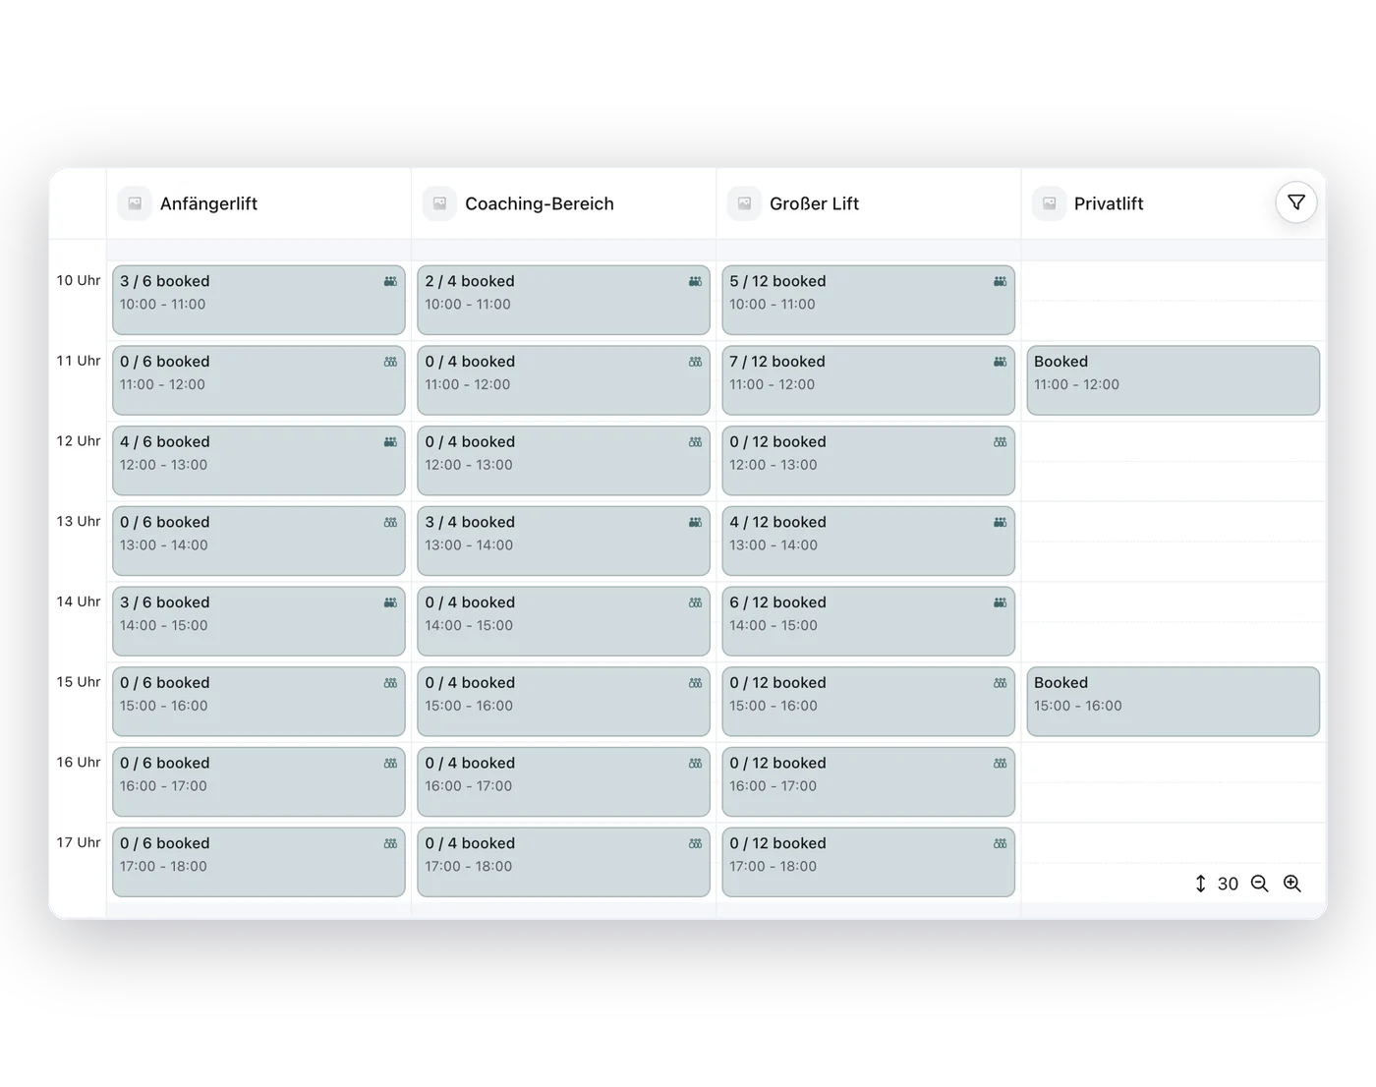Click group icon on Großer Lift 14:00 slot
The height and width of the screenshot is (1087, 1376).
tap(1000, 602)
